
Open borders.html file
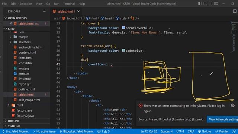(x=27, y=52)
